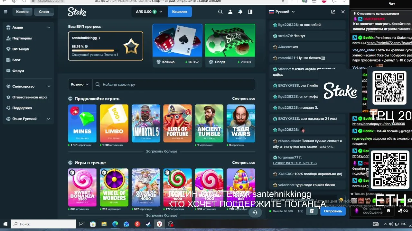Open the Windows Start menu
This screenshot has width=412, height=231.
(5, 224)
